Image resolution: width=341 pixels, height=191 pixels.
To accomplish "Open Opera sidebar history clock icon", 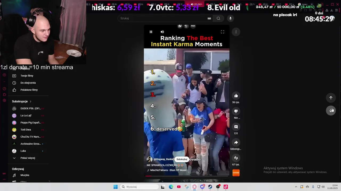I will coord(4,89).
